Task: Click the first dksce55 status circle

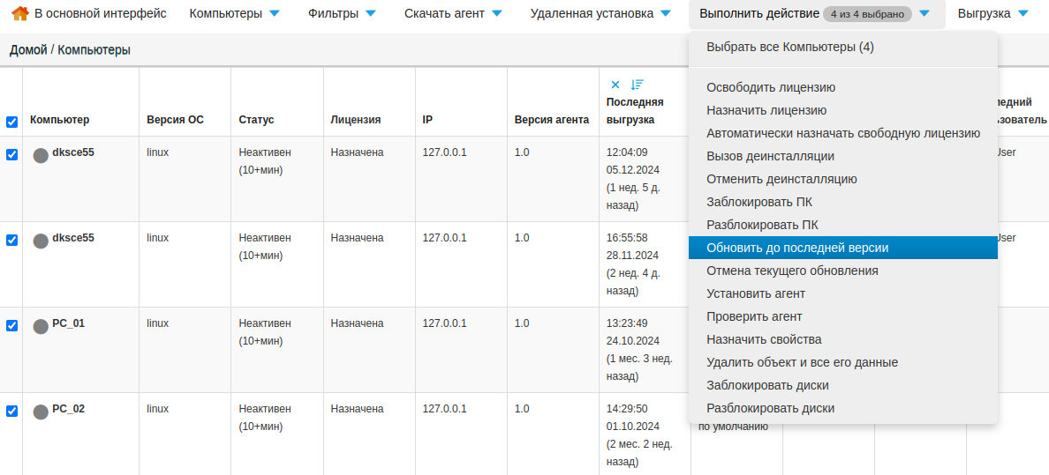Action: click(41, 155)
